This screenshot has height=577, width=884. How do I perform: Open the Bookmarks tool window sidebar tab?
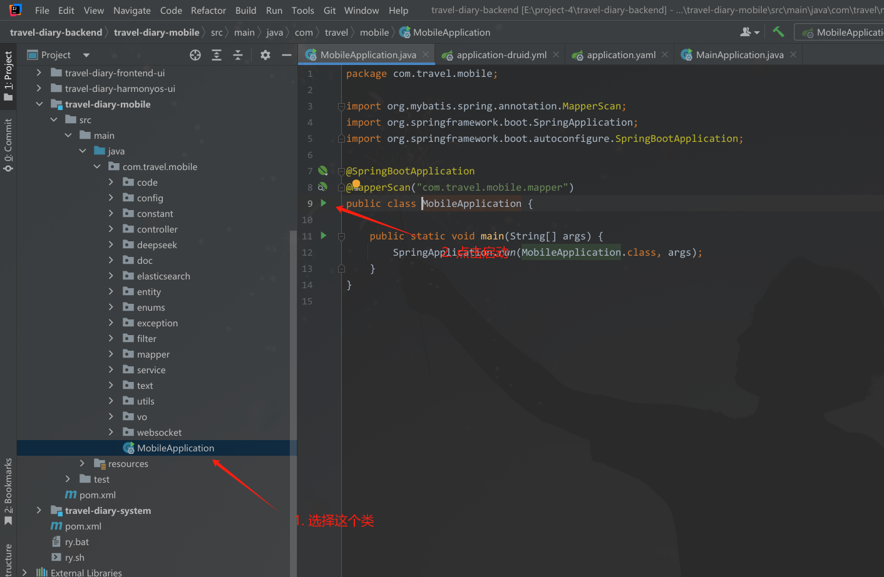click(x=8, y=492)
